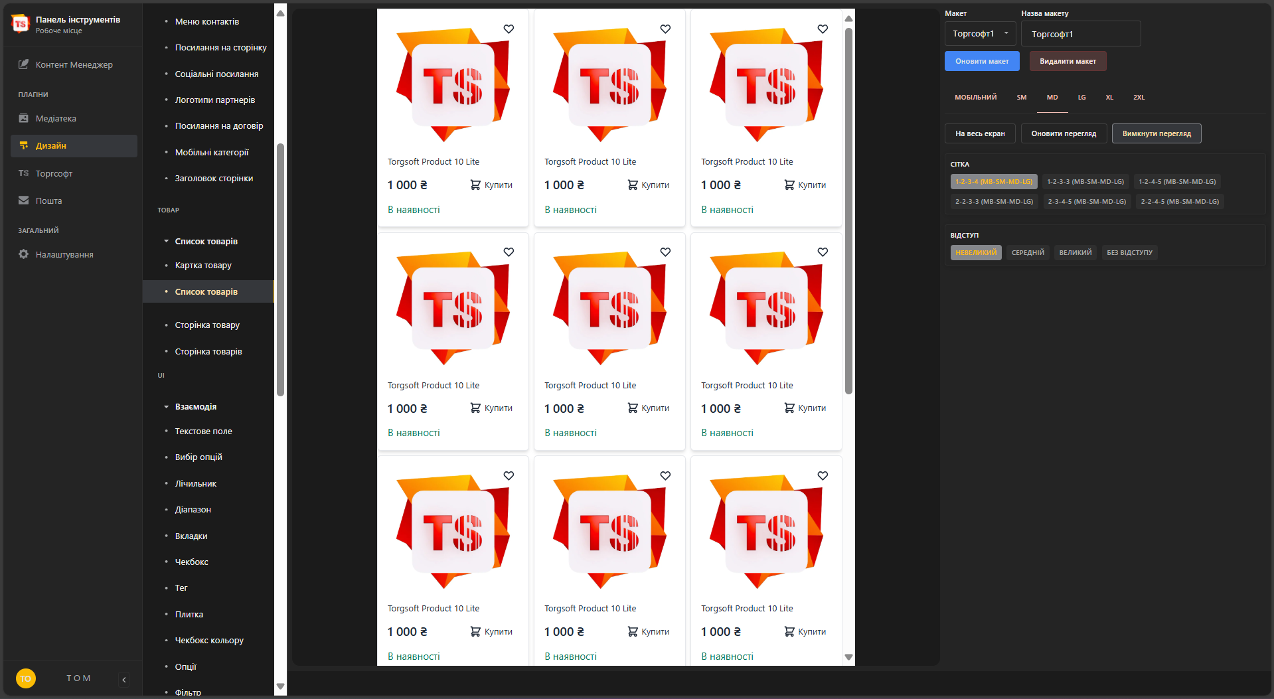1274x699 pixels.
Task: Click the preview pane vertical scrollbar
Action: (x=848, y=211)
